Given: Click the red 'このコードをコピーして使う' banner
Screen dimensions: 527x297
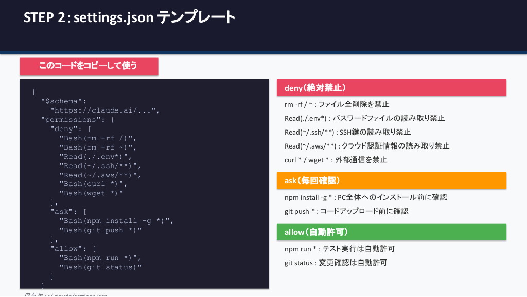Looking at the screenshot, I should (x=89, y=66).
